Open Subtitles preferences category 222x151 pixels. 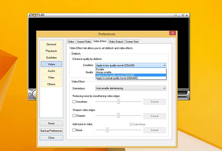tap(51, 58)
